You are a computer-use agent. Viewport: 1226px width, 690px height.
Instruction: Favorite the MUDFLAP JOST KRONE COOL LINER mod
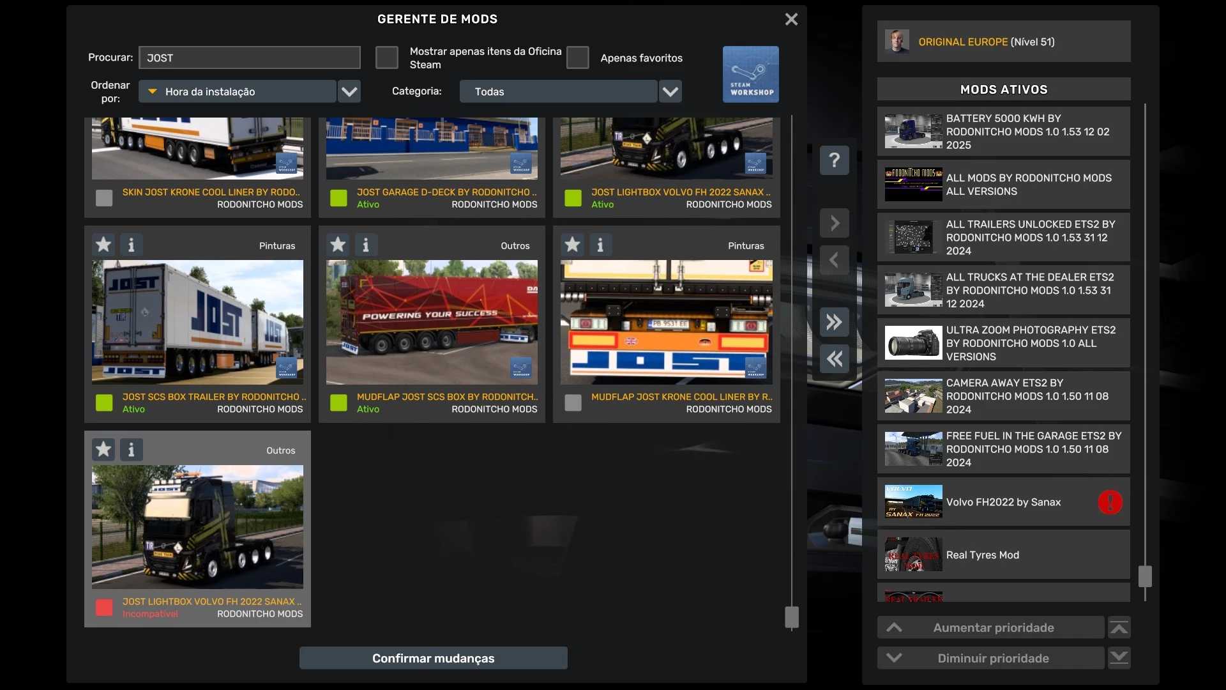[x=572, y=245]
